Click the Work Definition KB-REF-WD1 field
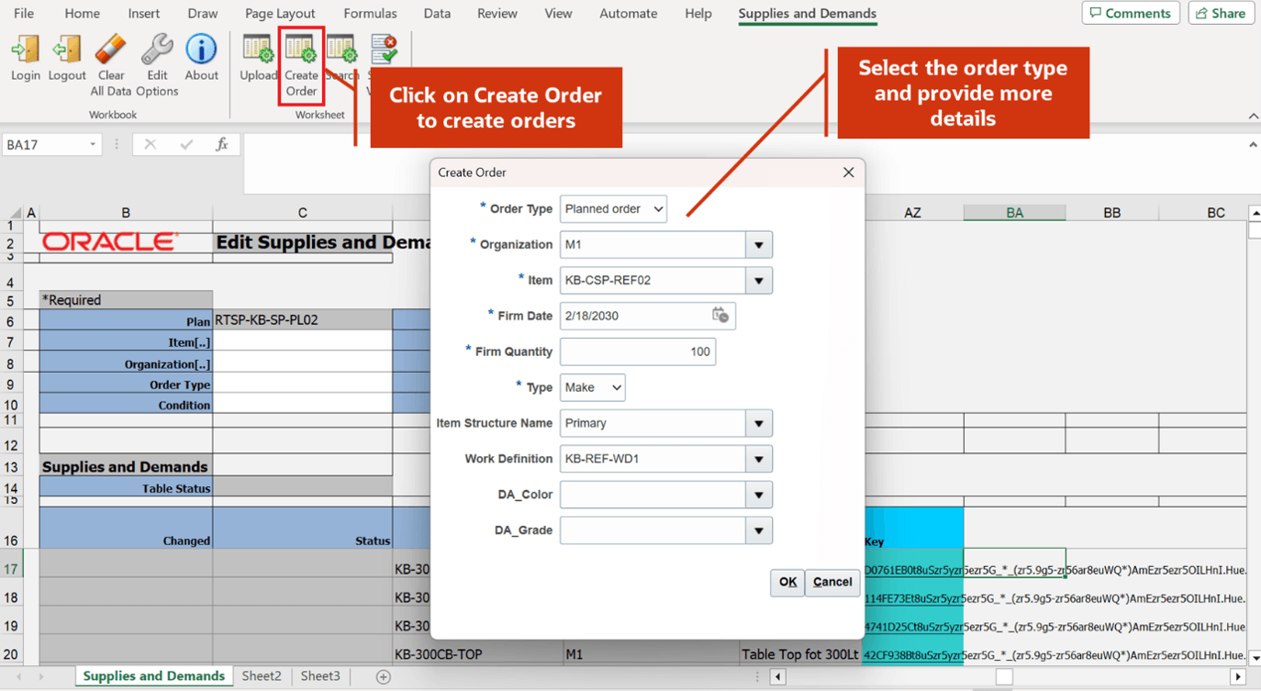Image resolution: width=1261 pixels, height=691 pixels. pyautogui.click(x=653, y=459)
